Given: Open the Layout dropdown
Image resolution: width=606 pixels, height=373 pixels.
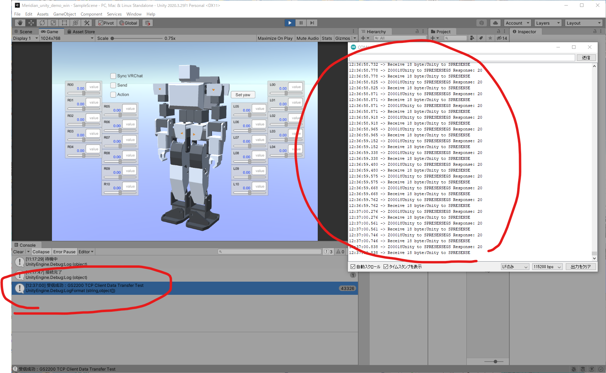Looking at the screenshot, I should [584, 23].
